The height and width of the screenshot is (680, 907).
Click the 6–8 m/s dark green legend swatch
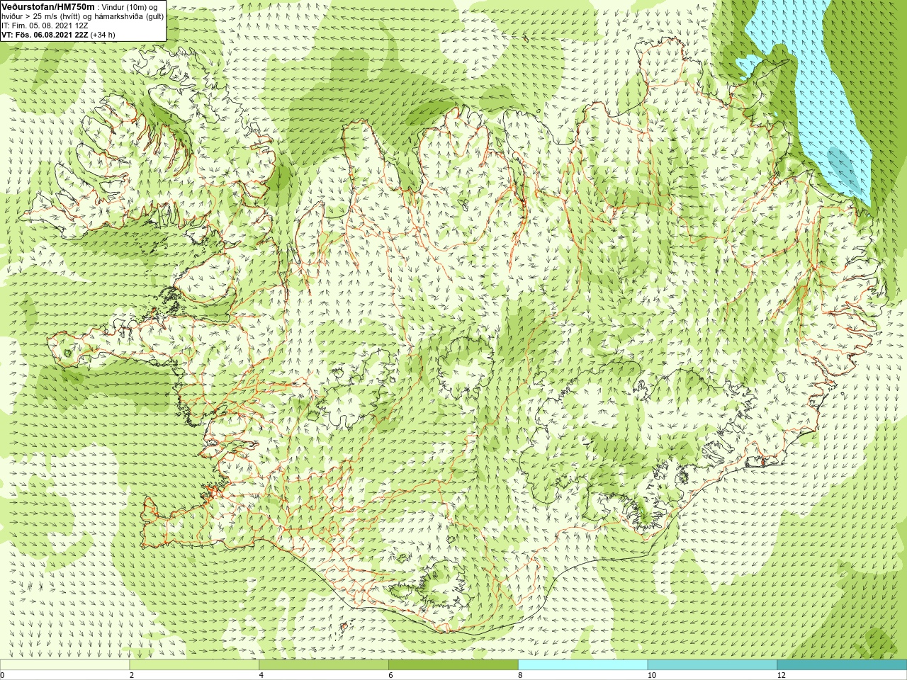tap(453, 665)
